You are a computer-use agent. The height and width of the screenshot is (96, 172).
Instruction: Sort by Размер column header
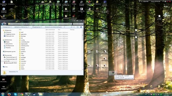[x=72, y=30]
